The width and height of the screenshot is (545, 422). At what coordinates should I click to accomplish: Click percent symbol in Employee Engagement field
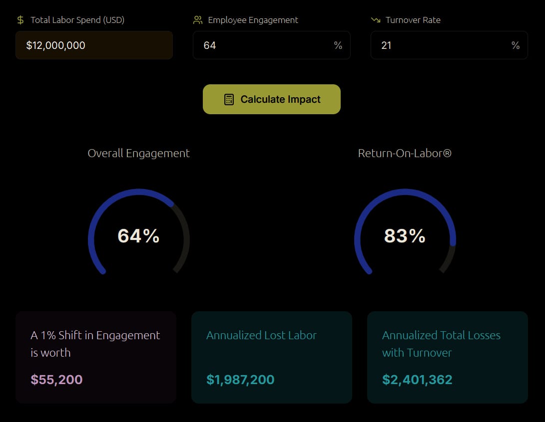click(338, 45)
